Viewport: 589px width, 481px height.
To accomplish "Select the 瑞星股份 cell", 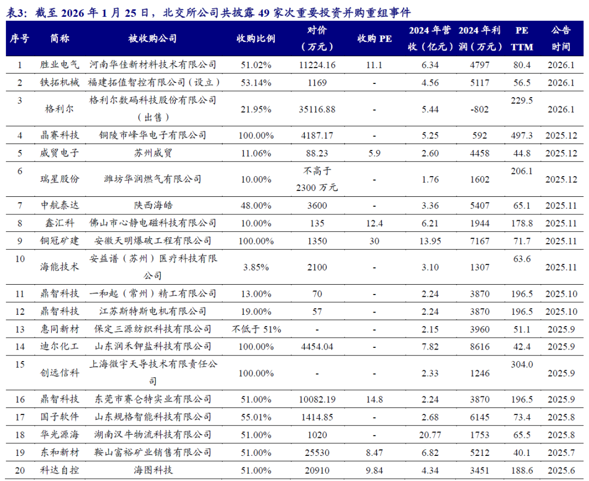I will point(60,179).
